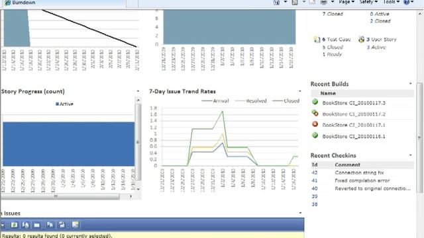This screenshot has width=424, height=238.
Task: Open the leftmost dropdown in Issues toolbar
Action: click(x=3, y=225)
